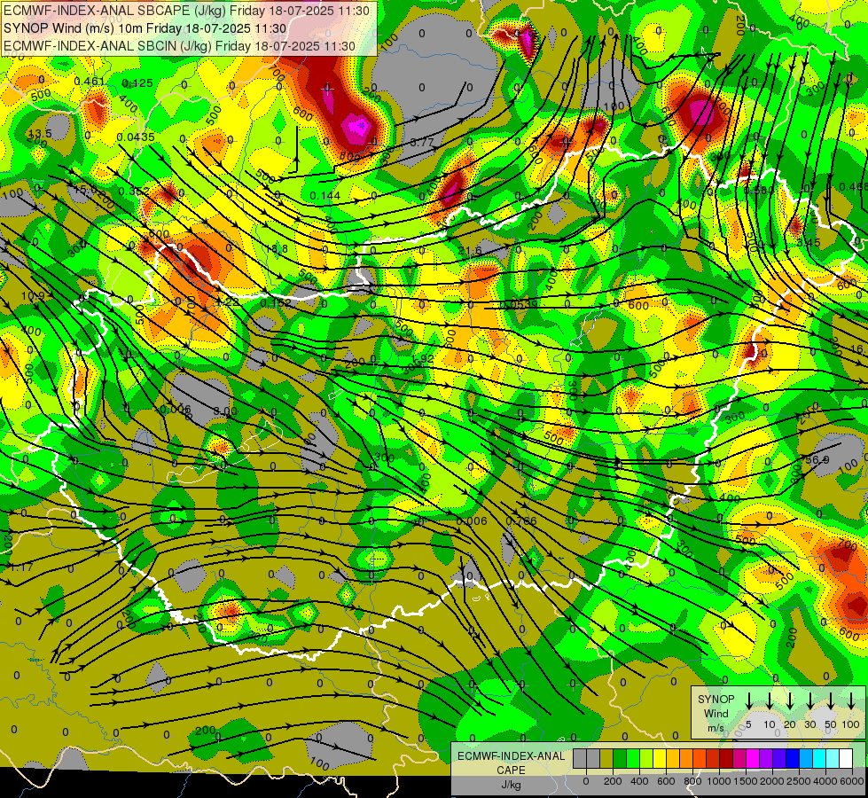Click 'ECMWF-INDEX-ANAL CAPE J/kg' legend label

[511, 771]
